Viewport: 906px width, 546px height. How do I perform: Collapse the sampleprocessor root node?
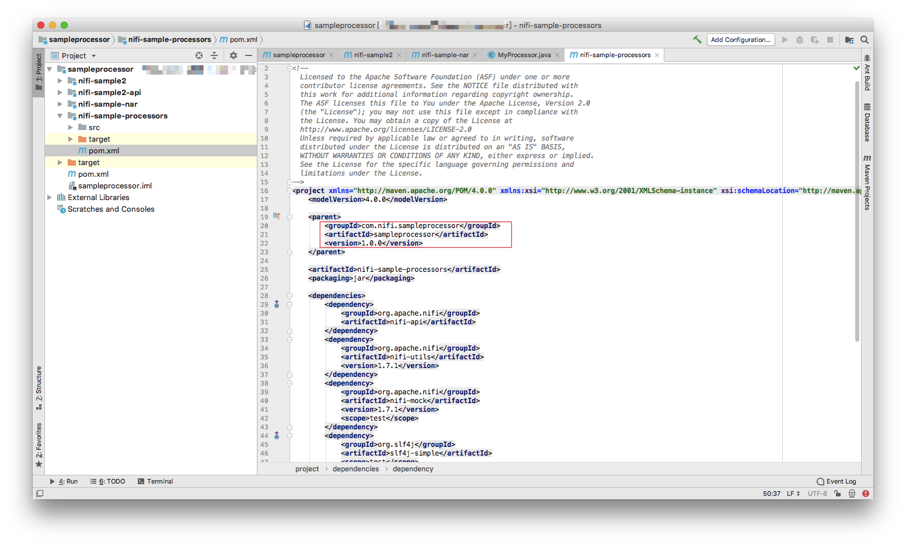(50, 69)
